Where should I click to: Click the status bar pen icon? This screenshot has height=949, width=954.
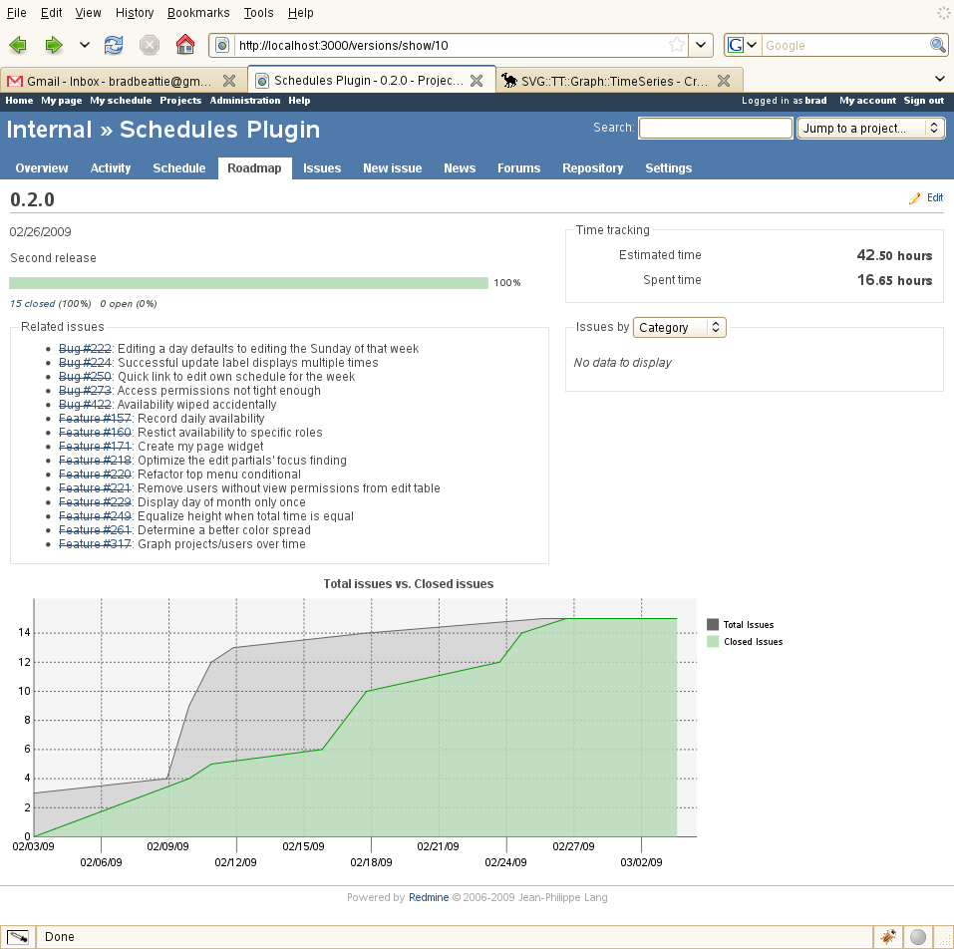click(18, 936)
